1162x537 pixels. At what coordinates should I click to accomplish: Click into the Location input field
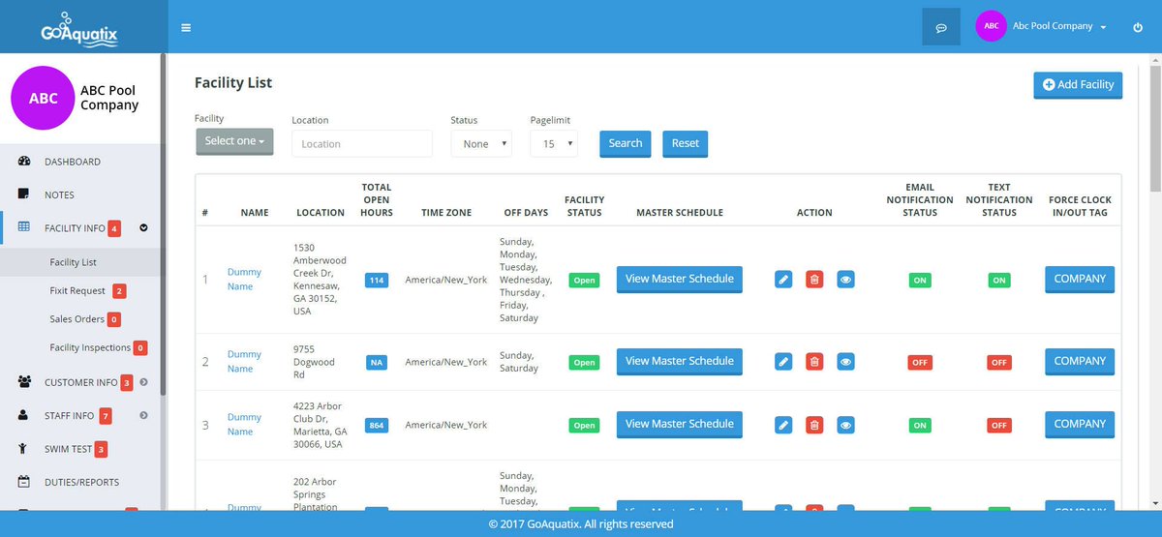tap(362, 143)
